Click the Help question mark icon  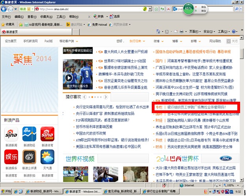(x=234, y=31)
